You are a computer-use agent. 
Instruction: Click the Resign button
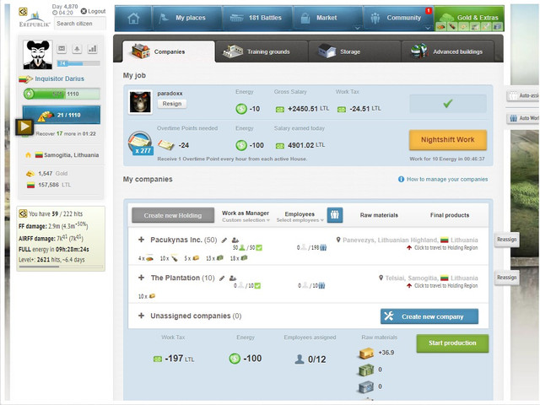click(x=172, y=104)
